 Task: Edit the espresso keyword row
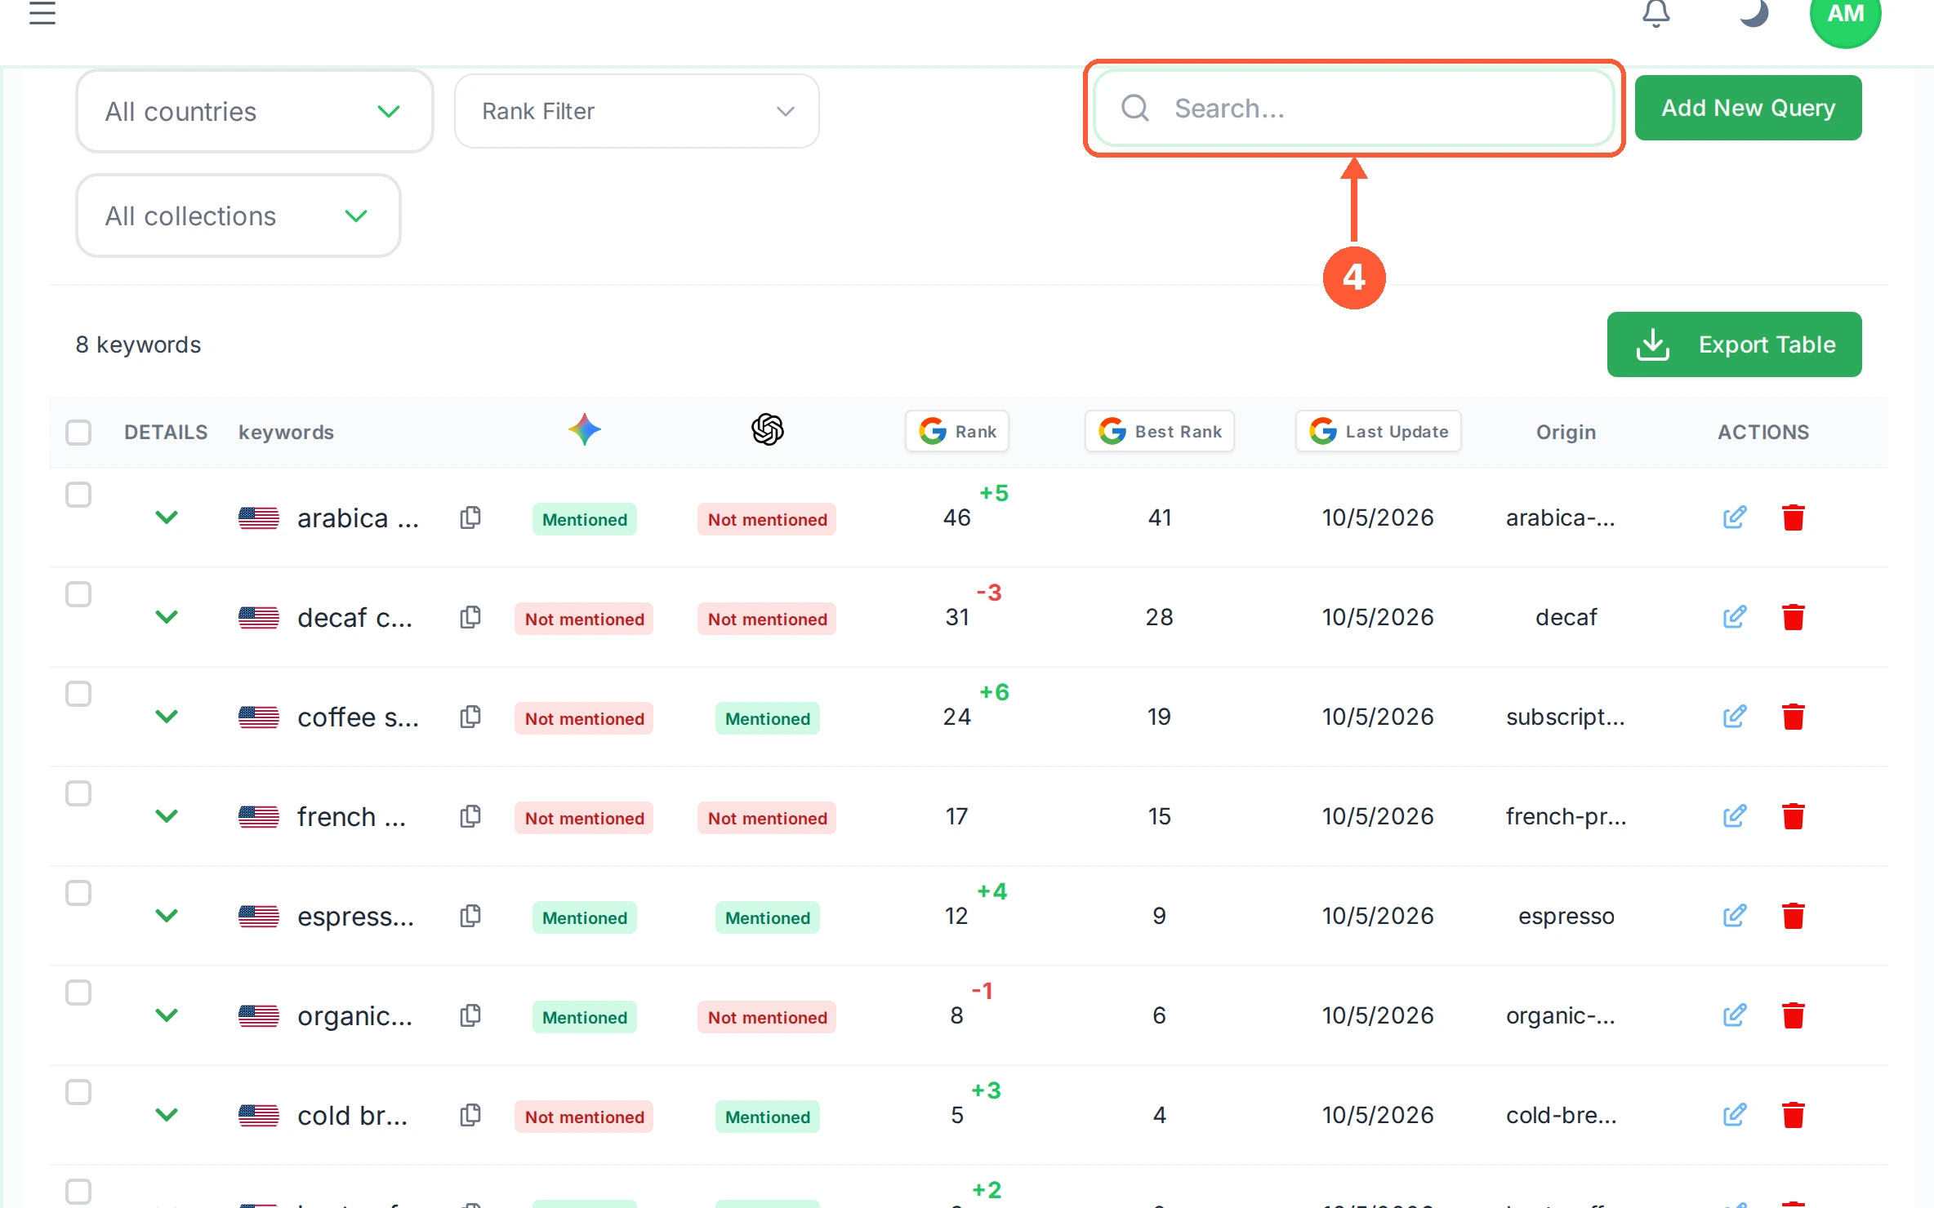1735,916
